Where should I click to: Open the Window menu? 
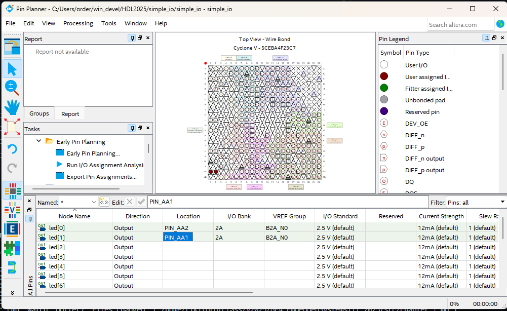135,23
